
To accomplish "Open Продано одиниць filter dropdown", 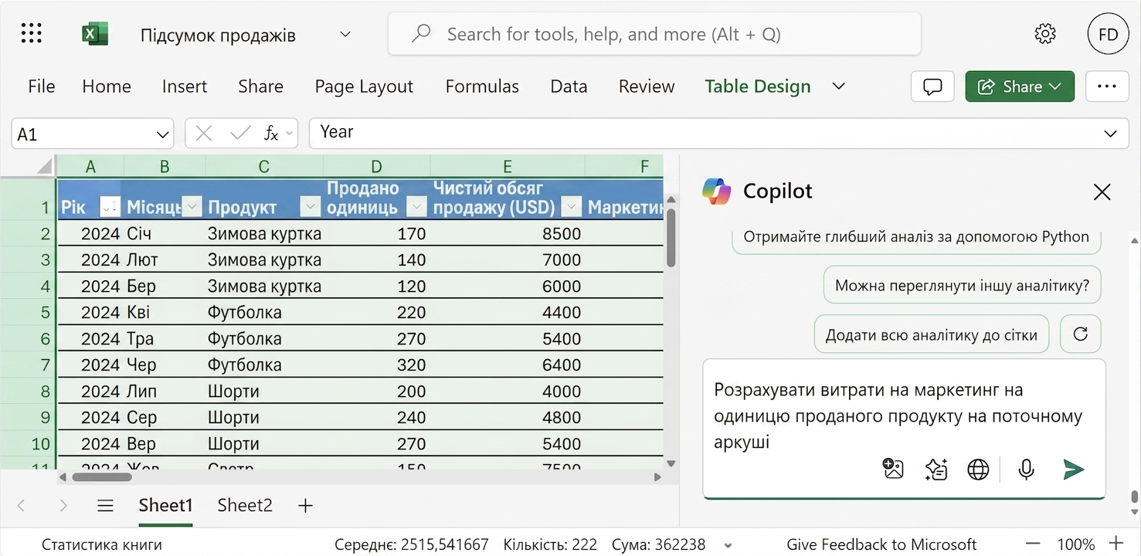I will coord(416,206).
